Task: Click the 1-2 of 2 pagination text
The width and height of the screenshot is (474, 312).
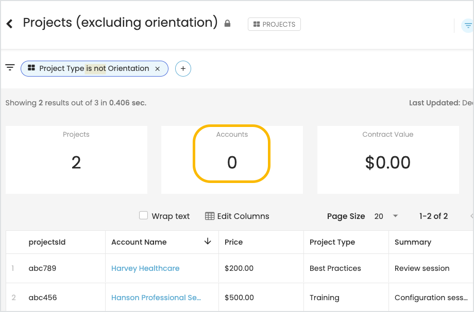Action: pyautogui.click(x=433, y=216)
